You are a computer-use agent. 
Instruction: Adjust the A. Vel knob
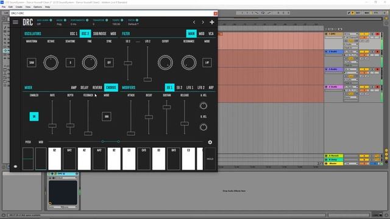tap(204, 106)
